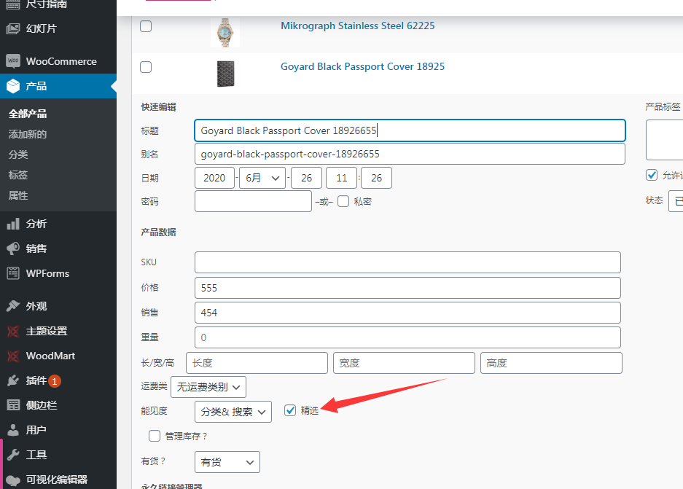Open the 用户 users menu
The width and height of the screenshot is (683, 489).
(58, 430)
